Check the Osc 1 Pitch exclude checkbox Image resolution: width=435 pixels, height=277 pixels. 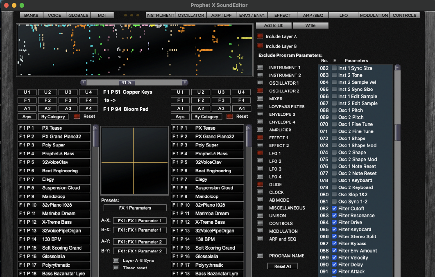(334, 110)
